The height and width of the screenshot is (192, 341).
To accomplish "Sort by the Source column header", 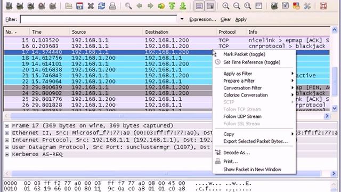I will (106, 32).
